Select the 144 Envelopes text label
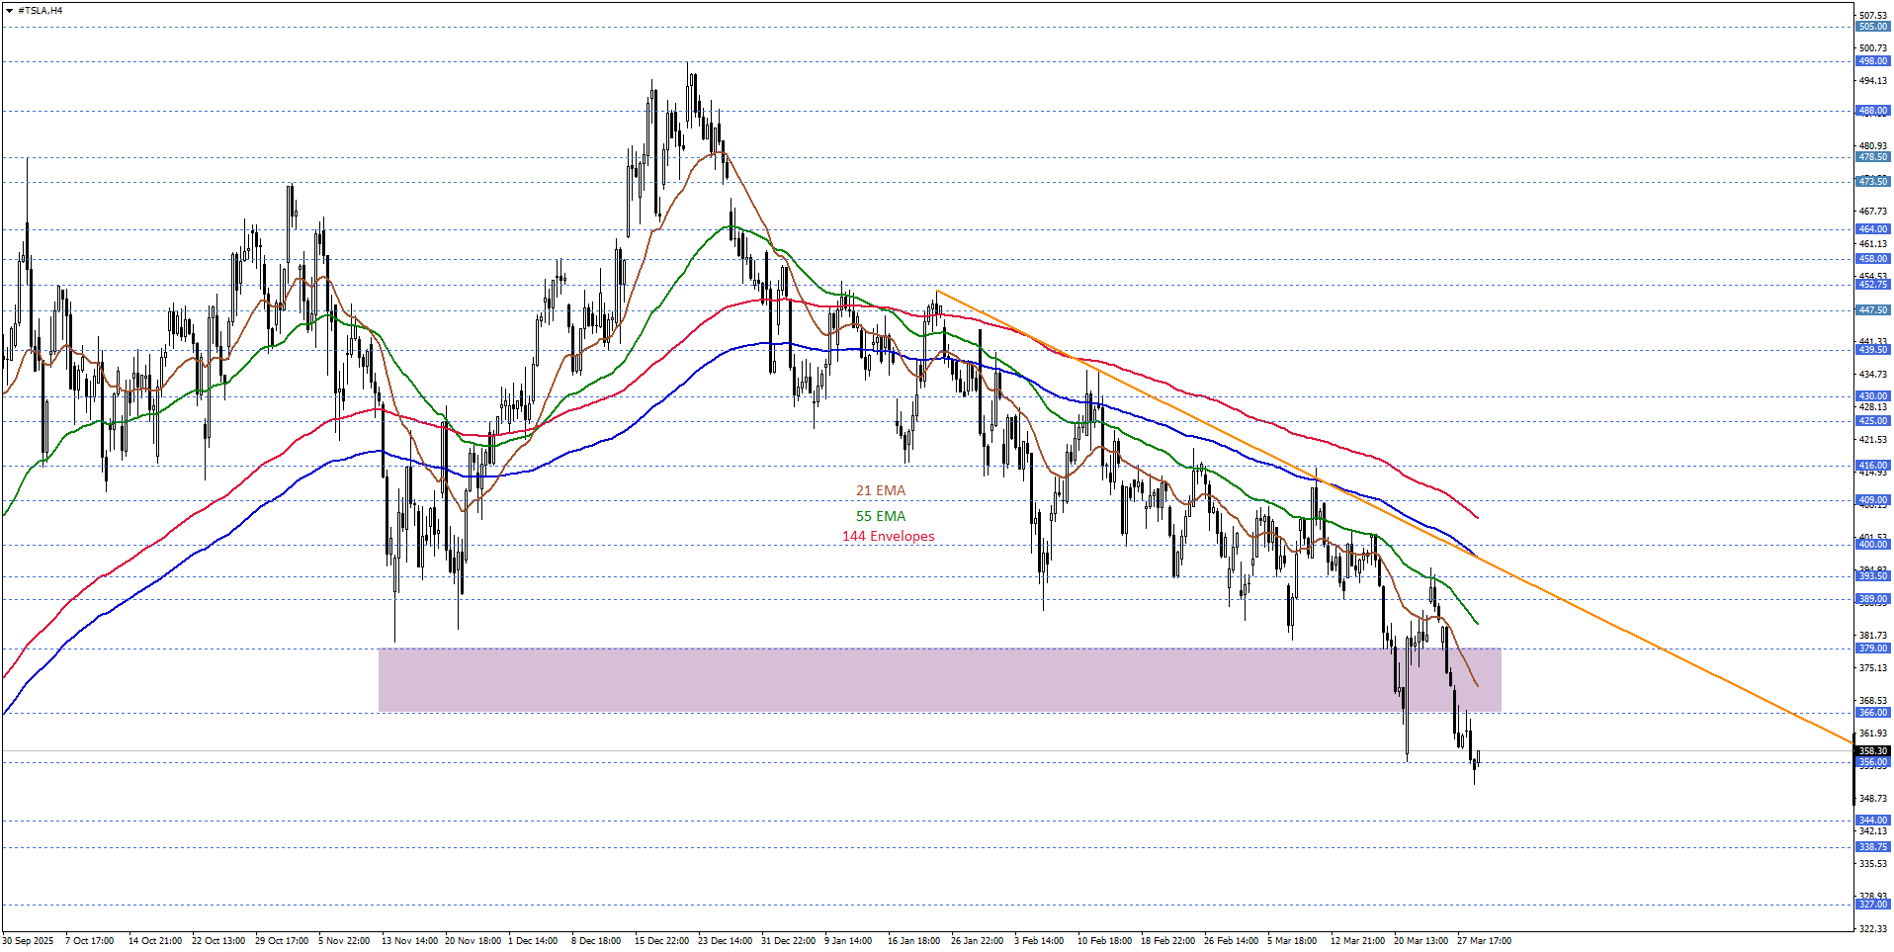 [888, 536]
